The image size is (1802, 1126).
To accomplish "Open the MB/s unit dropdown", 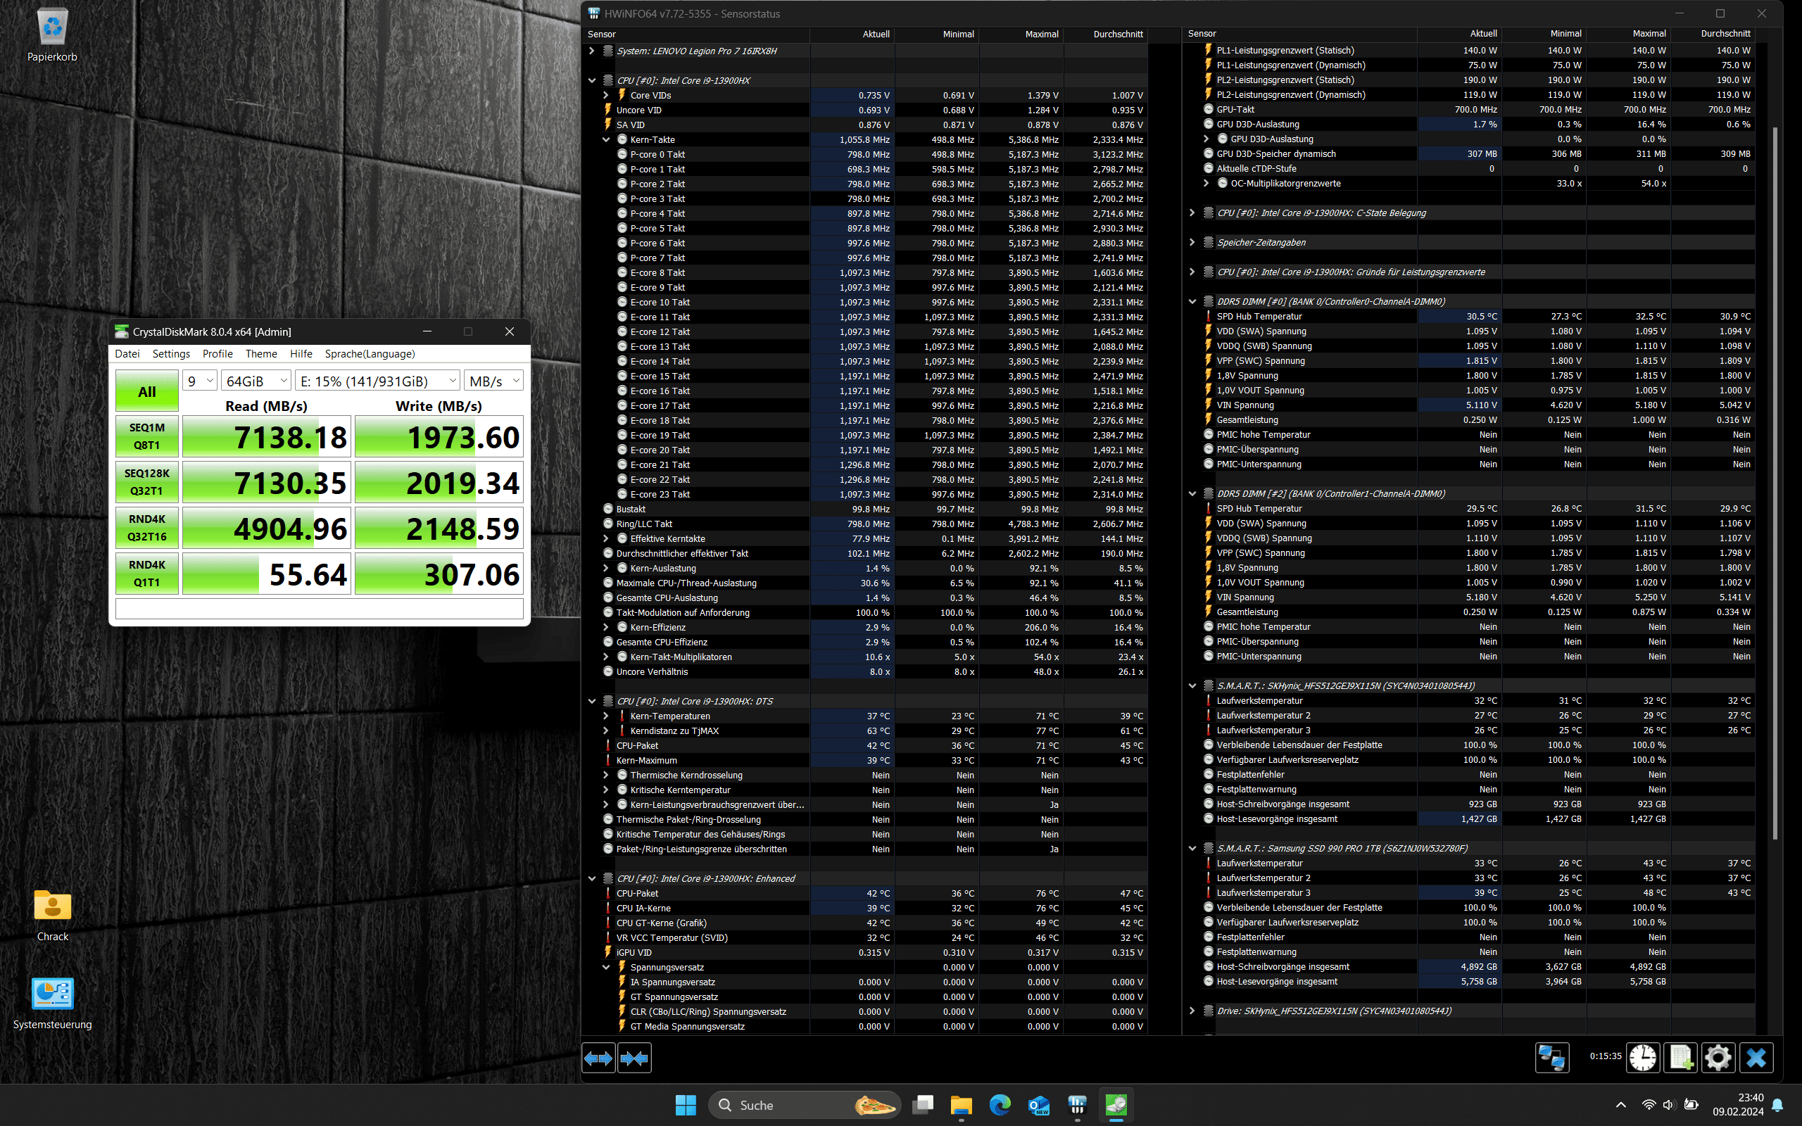I will coord(493,381).
